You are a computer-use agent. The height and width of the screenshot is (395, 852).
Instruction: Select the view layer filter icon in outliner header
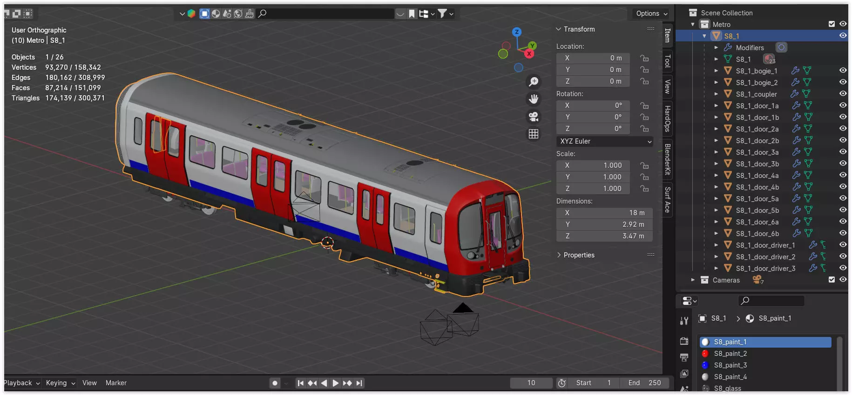204,13
